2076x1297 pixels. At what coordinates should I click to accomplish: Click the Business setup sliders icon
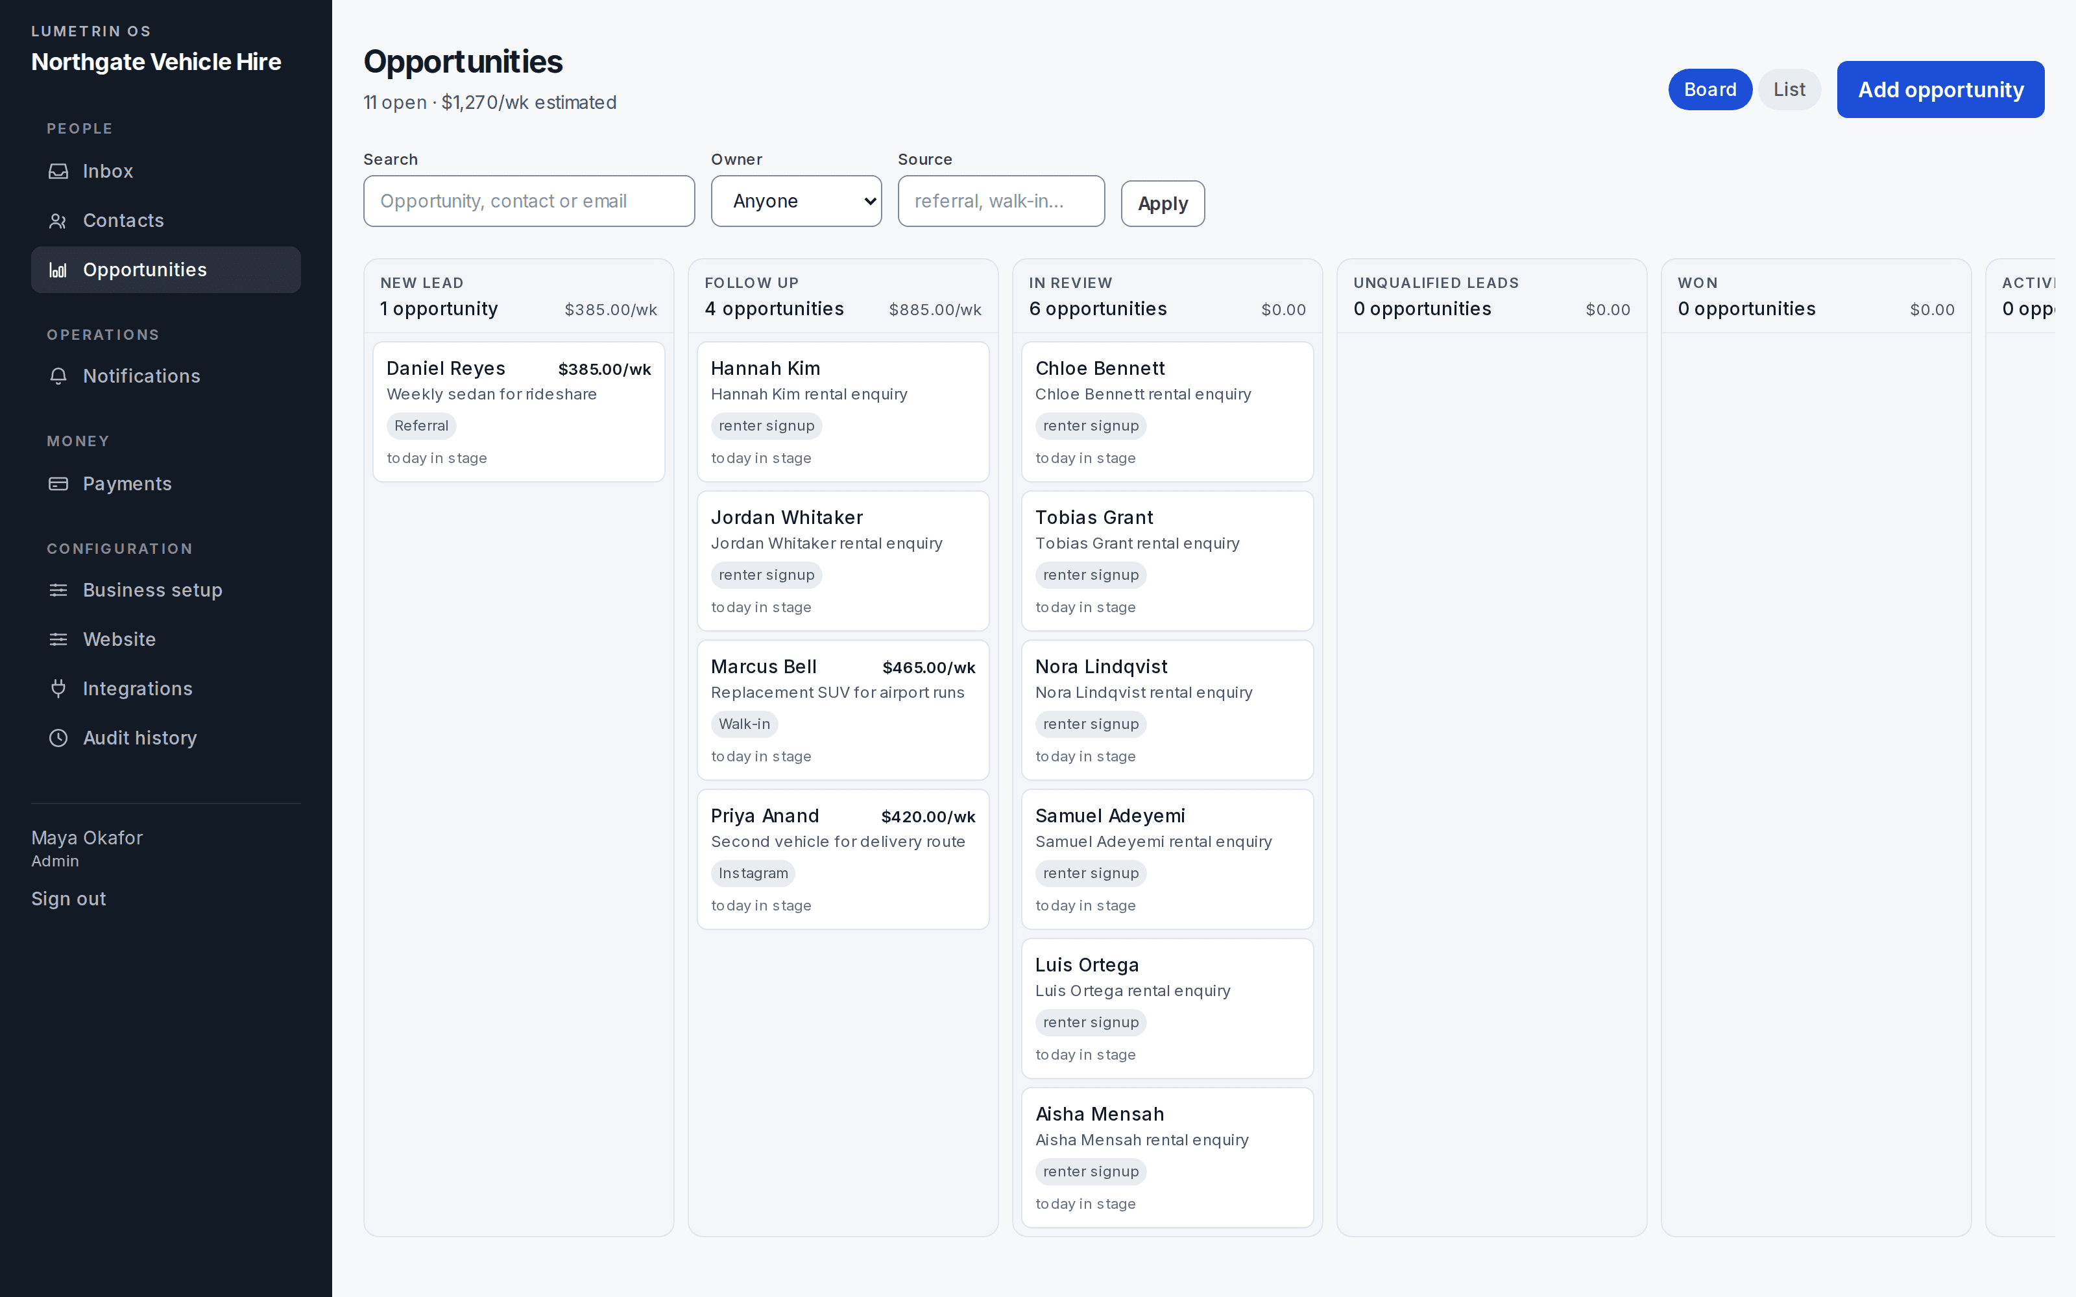pos(58,590)
